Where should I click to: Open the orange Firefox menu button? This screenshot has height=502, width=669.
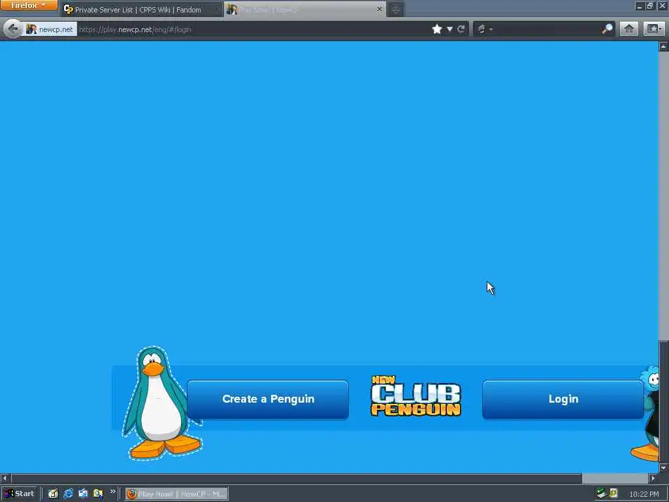[29, 5]
